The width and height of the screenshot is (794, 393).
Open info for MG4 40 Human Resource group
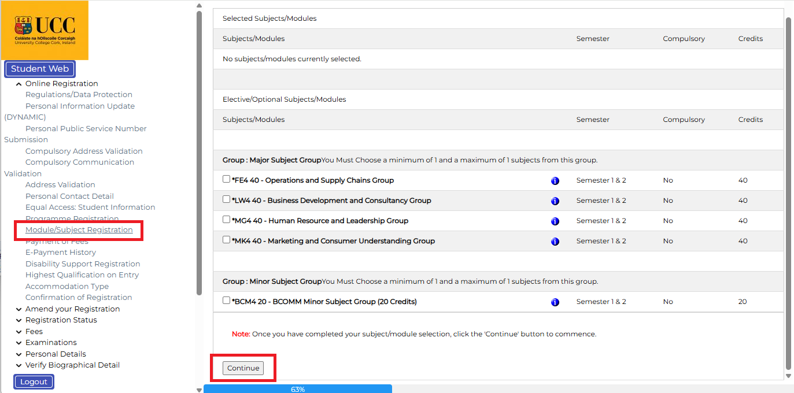tap(555, 221)
